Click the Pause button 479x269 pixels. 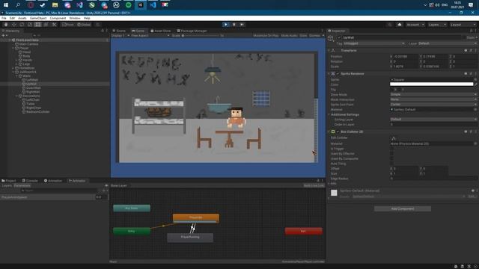tap(234, 25)
